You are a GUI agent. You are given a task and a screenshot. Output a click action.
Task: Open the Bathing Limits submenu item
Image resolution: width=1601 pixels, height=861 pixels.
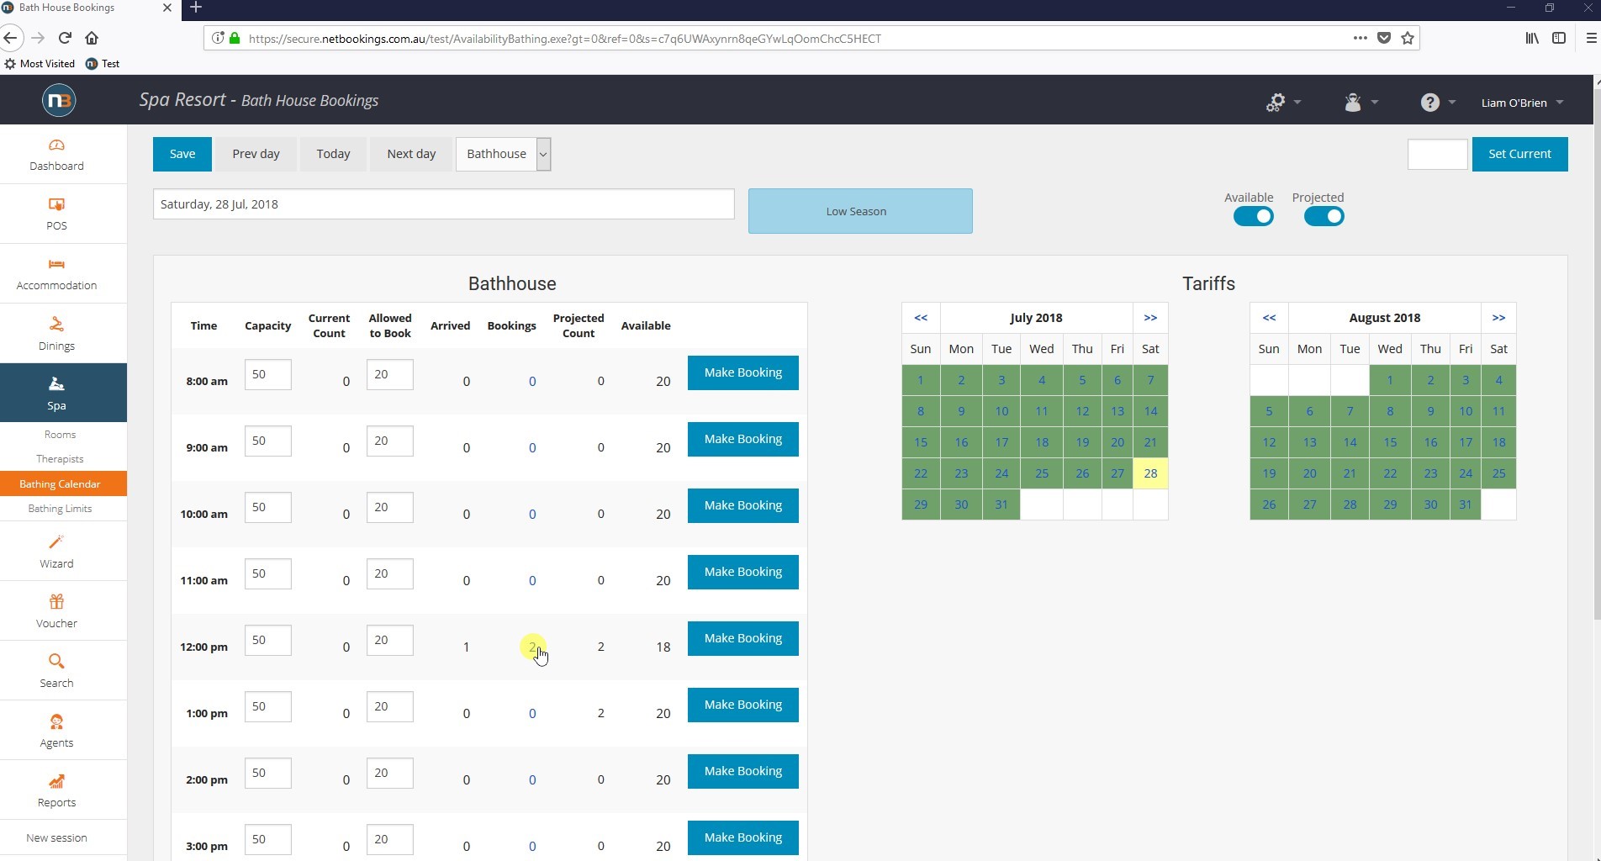60,509
